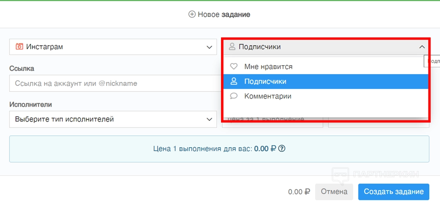Viewport: 440px width, 207px height.
Task: Click the 0.00 ₽ total beside Отмена
Action: 299,192
